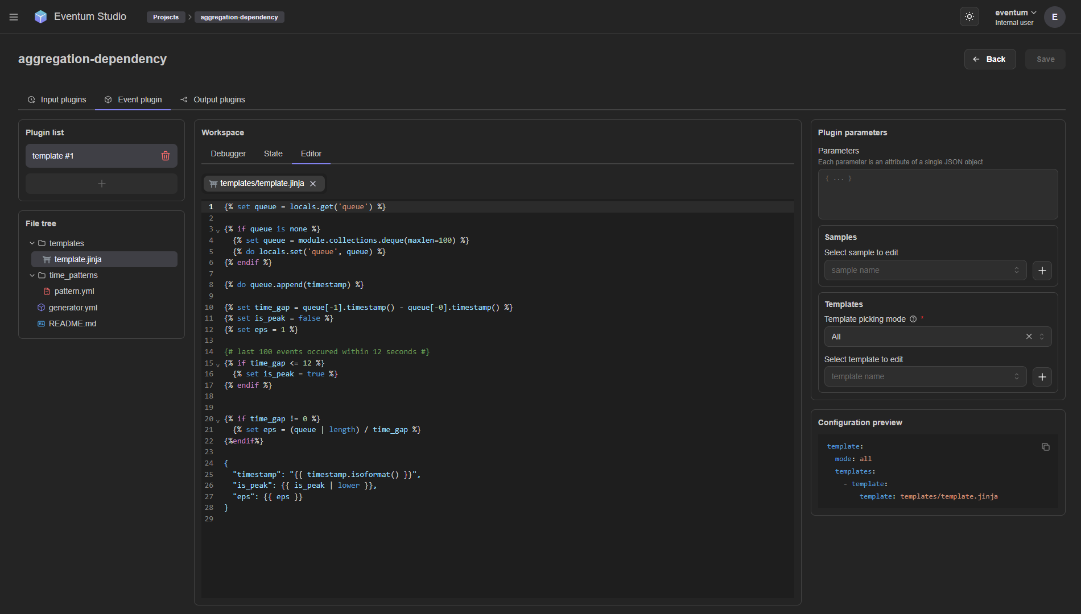Collapse the time_patterns folder

32,275
